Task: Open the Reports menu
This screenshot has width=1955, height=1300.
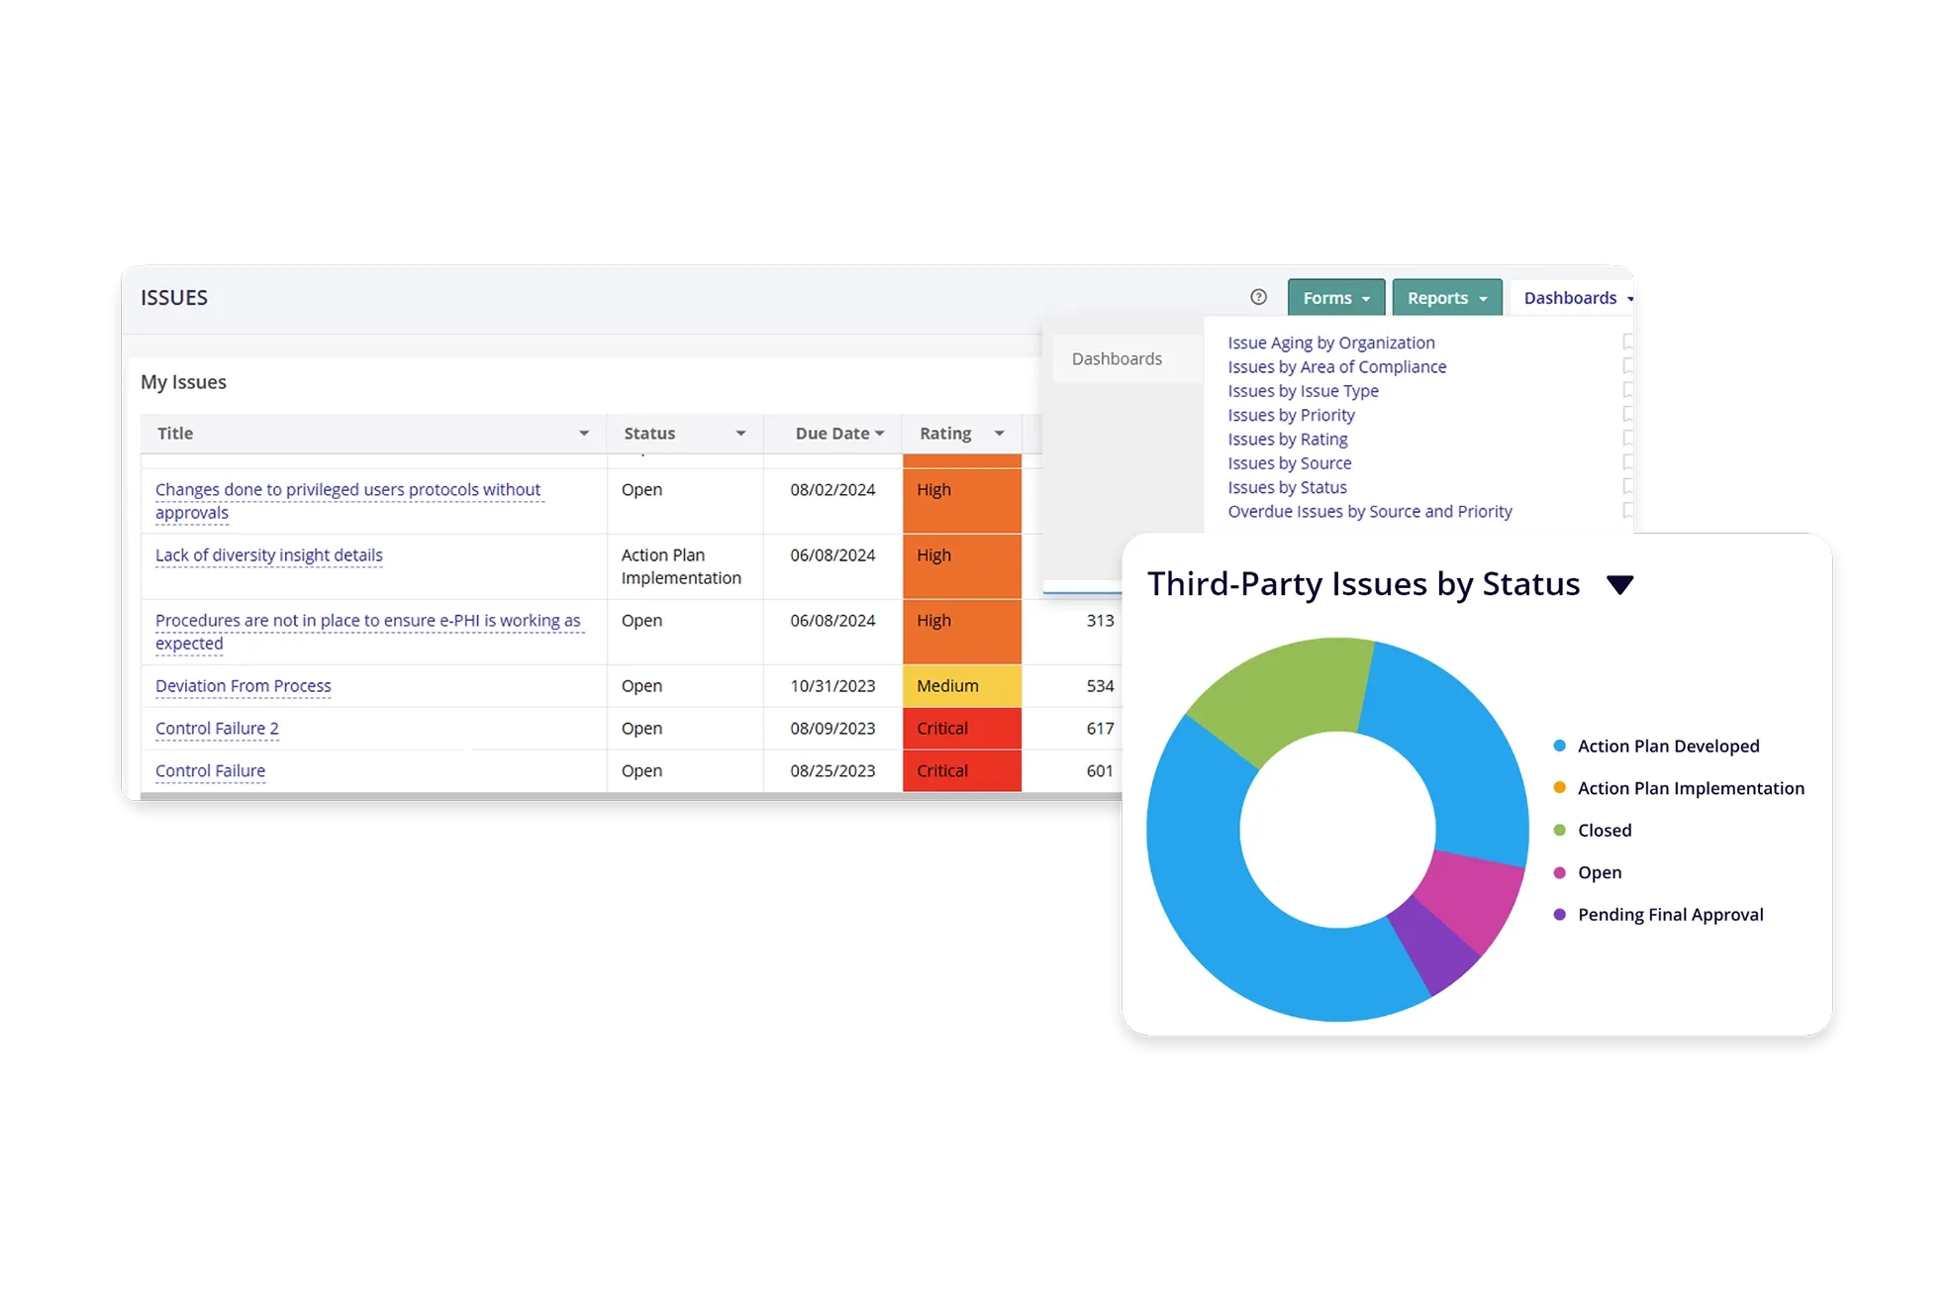Action: coord(1446,298)
